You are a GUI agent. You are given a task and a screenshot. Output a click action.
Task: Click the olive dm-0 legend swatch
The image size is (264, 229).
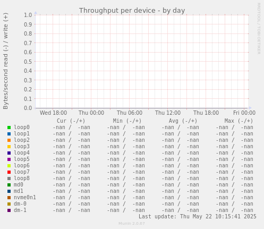(x=9, y=204)
